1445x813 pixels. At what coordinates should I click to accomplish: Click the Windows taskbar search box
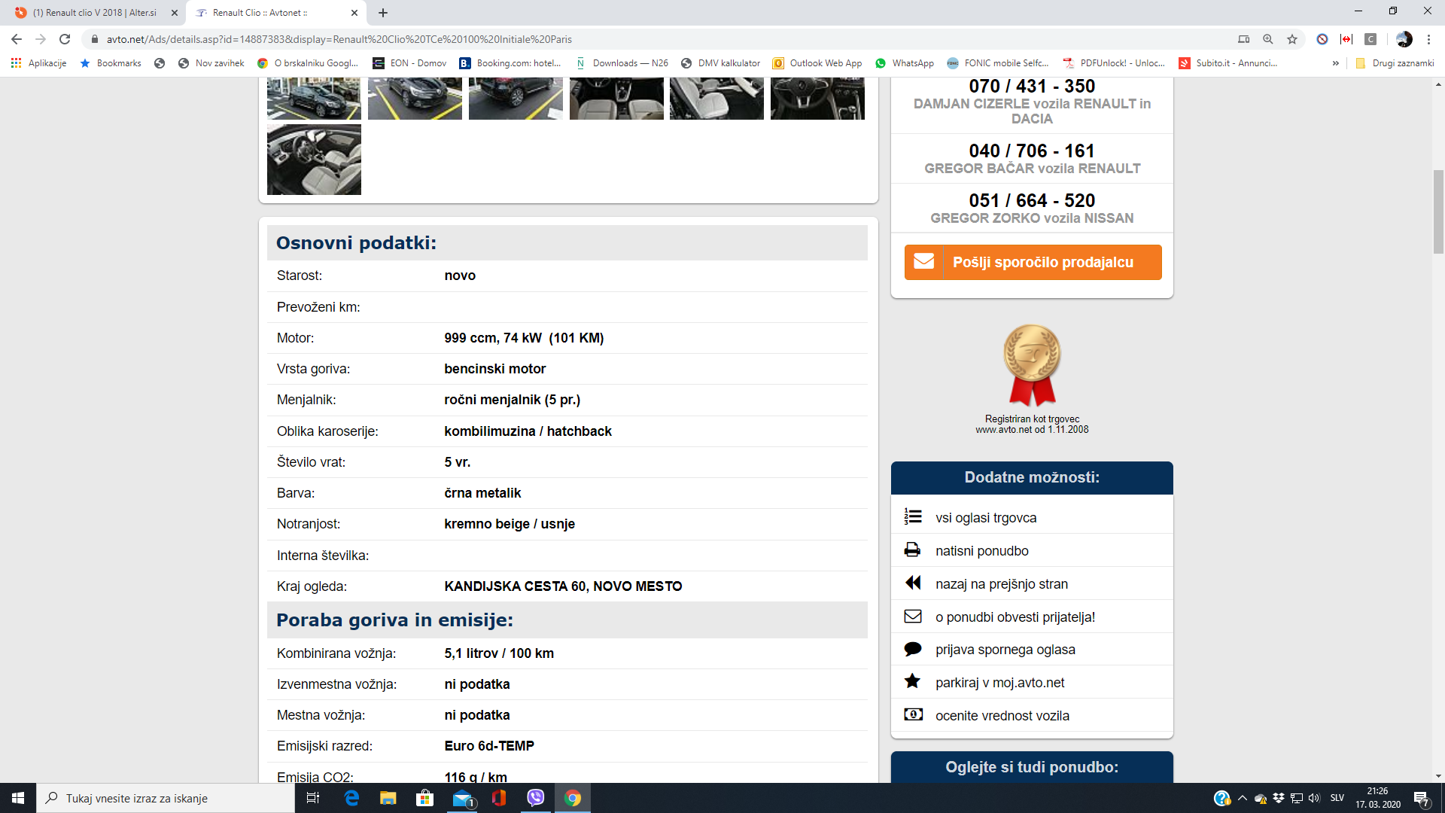(166, 798)
